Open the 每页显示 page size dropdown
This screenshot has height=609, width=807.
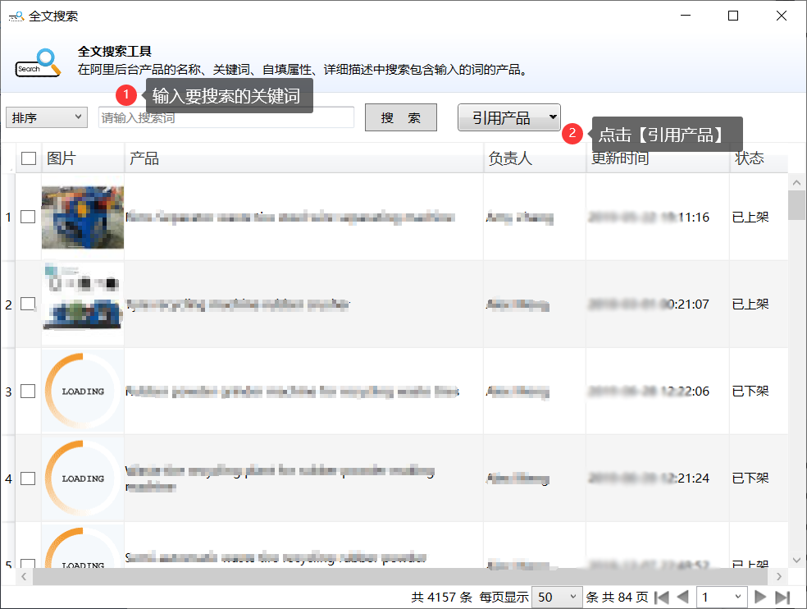[558, 598]
